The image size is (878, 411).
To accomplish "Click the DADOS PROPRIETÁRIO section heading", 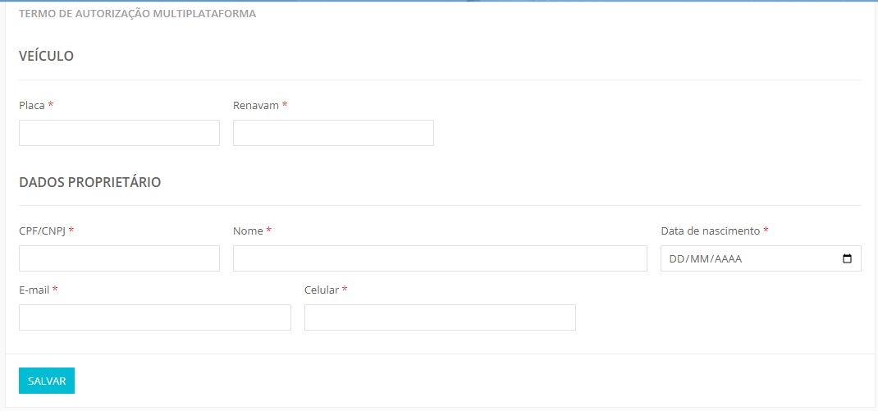I will pos(90,182).
